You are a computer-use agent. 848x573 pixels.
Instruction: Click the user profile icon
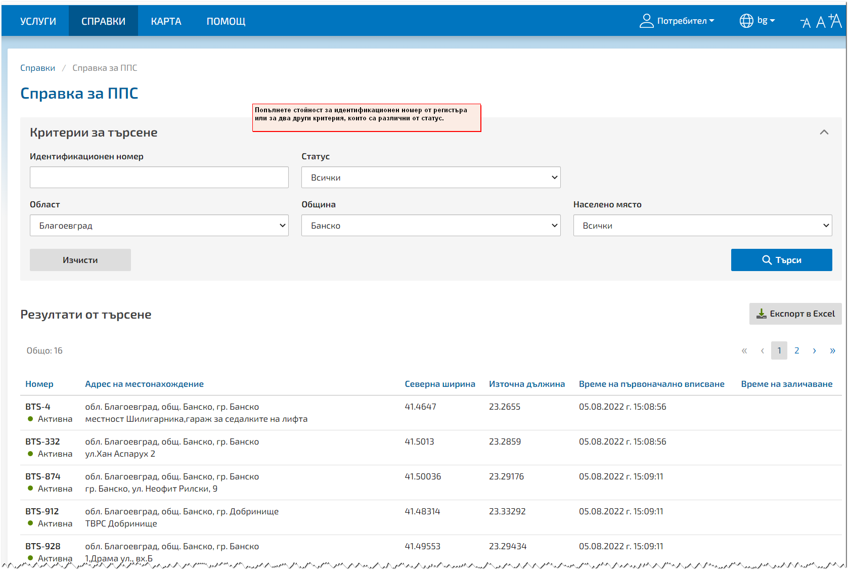point(647,21)
